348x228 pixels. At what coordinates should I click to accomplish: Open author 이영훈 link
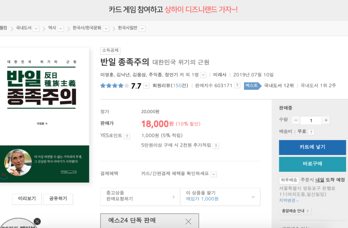click(107, 75)
